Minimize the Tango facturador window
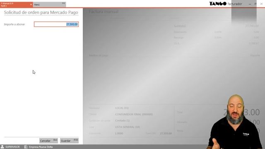Screen dimensions: 265x149 tap(250, 4)
